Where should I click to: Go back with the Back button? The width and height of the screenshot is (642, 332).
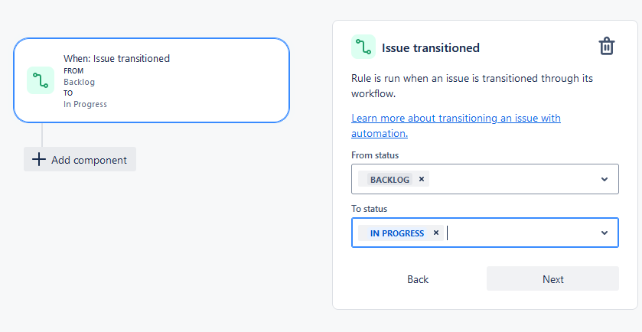coord(418,279)
